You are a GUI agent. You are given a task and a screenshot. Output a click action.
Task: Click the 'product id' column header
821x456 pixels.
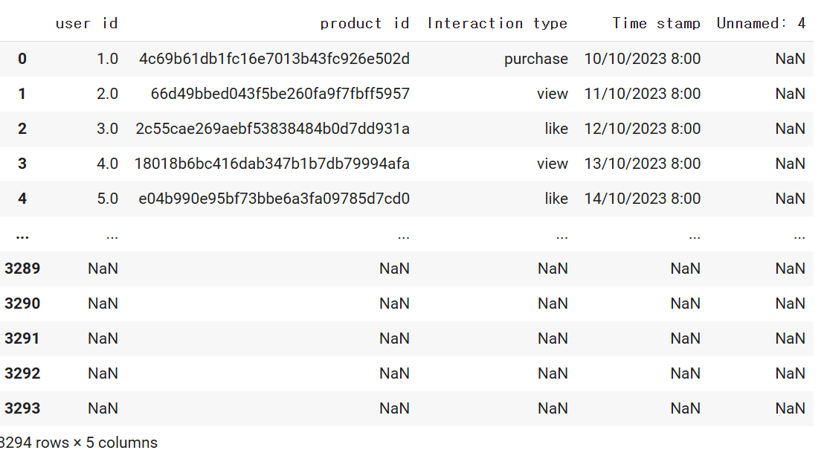[x=364, y=23]
